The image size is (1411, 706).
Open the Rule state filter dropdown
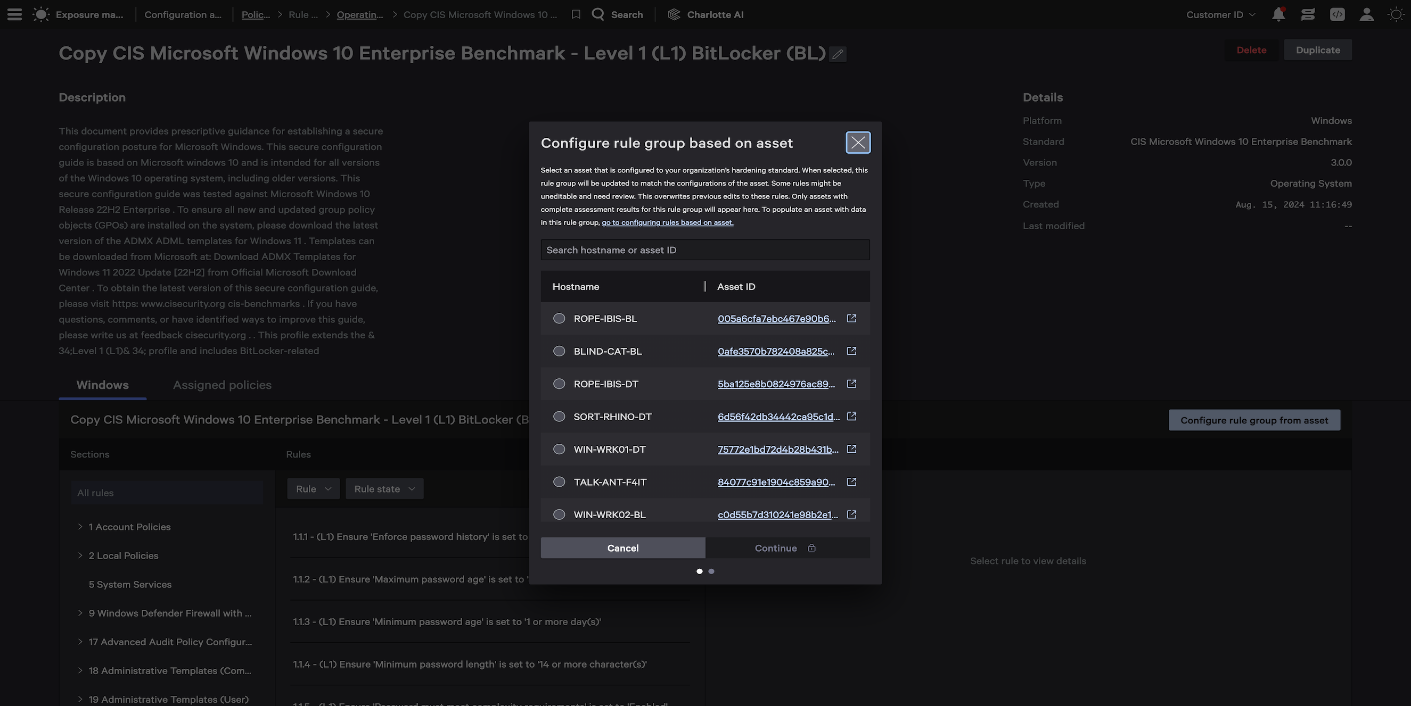(384, 489)
